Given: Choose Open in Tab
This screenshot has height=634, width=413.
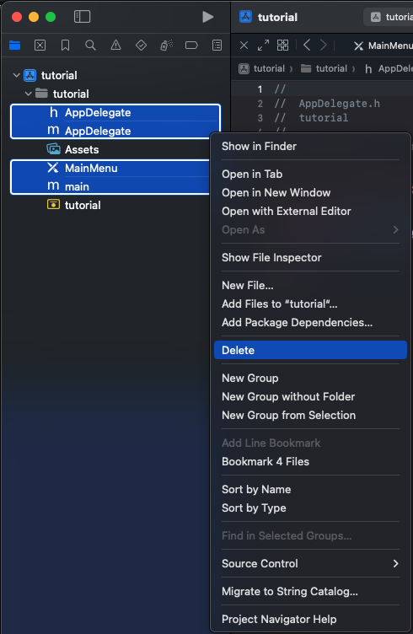Looking at the screenshot, I should pyautogui.click(x=310, y=175).
